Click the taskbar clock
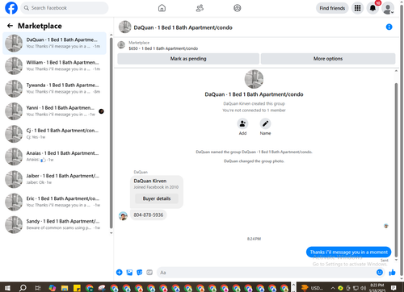The image size is (404, 292). point(377,287)
